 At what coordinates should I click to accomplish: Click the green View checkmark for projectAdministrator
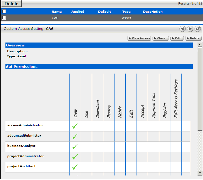click(x=75, y=157)
